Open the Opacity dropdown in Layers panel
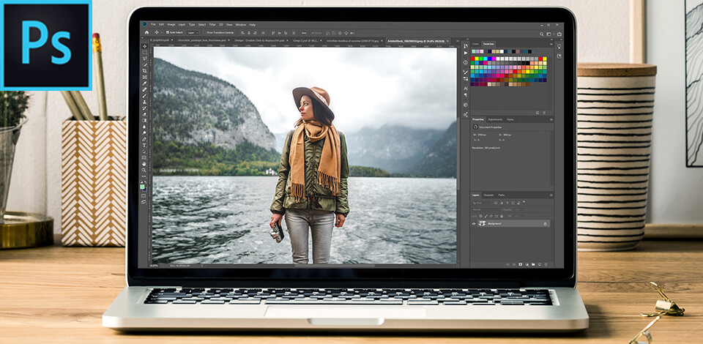 pyautogui.click(x=518, y=209)
